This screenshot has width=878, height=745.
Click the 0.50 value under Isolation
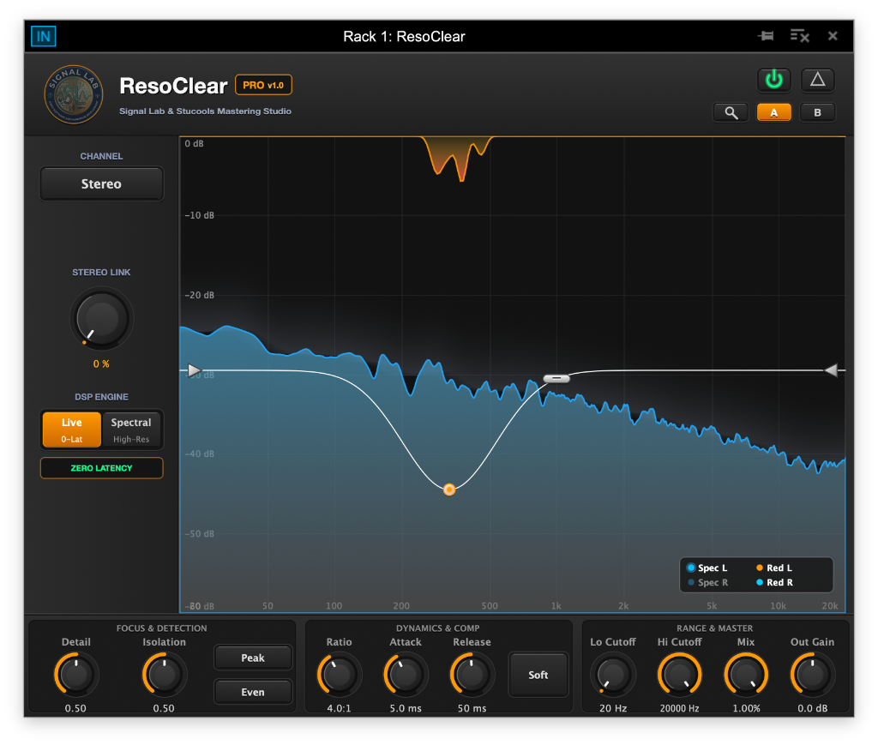164,708
